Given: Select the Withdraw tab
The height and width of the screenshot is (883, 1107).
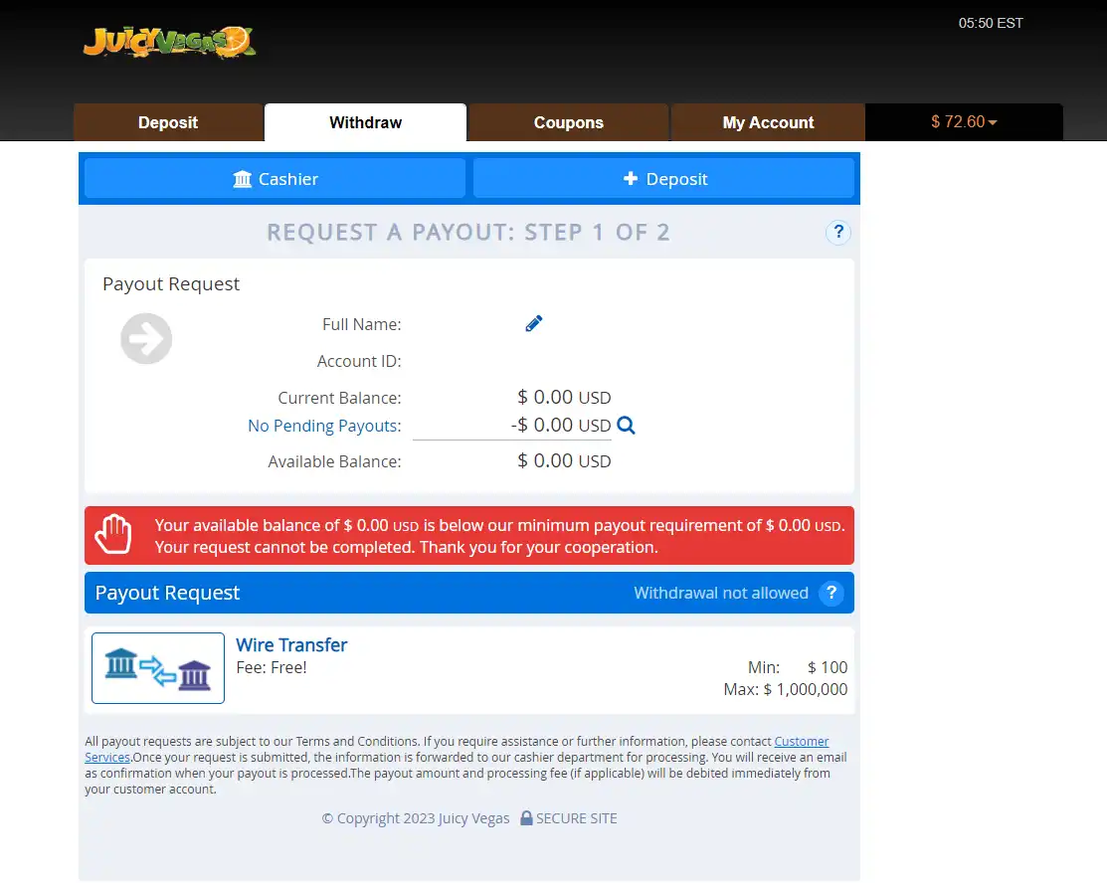Looking at the screenshot, I should click(365, 122).
